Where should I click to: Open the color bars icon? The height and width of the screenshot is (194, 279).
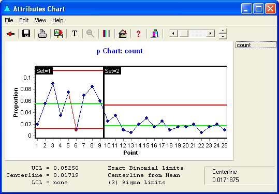(x=107, y=34)
